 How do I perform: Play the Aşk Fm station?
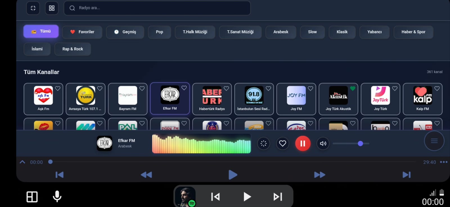click(x=43, y=99)
